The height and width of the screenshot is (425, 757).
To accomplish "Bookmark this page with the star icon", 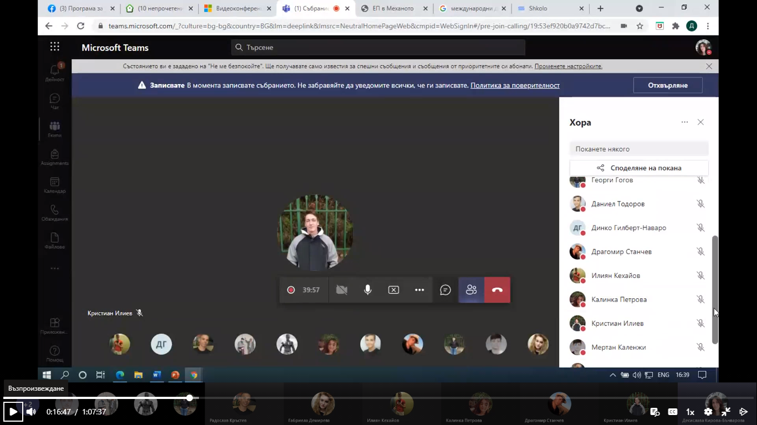I will 640,26.
